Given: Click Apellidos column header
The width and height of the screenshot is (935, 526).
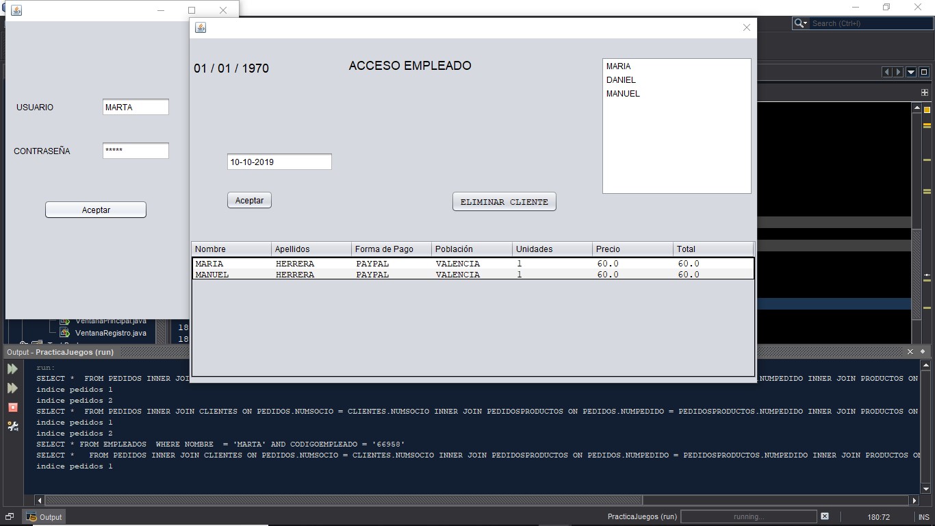Looking at the screenshot, I should point(311,249).
